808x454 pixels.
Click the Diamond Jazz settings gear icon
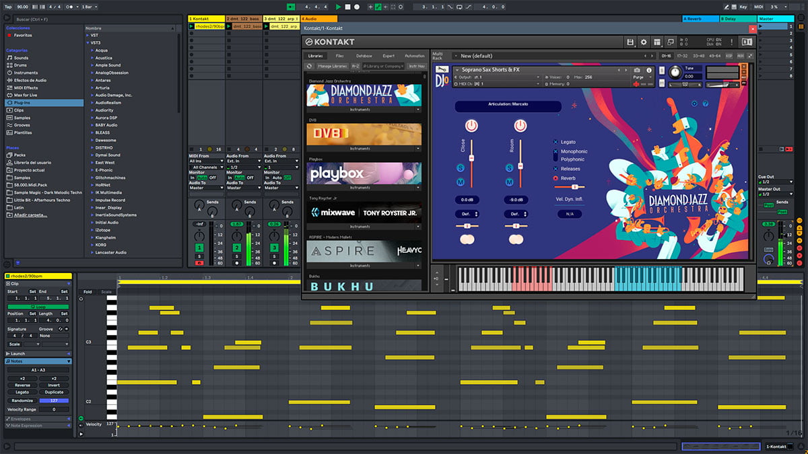point(694,104)
